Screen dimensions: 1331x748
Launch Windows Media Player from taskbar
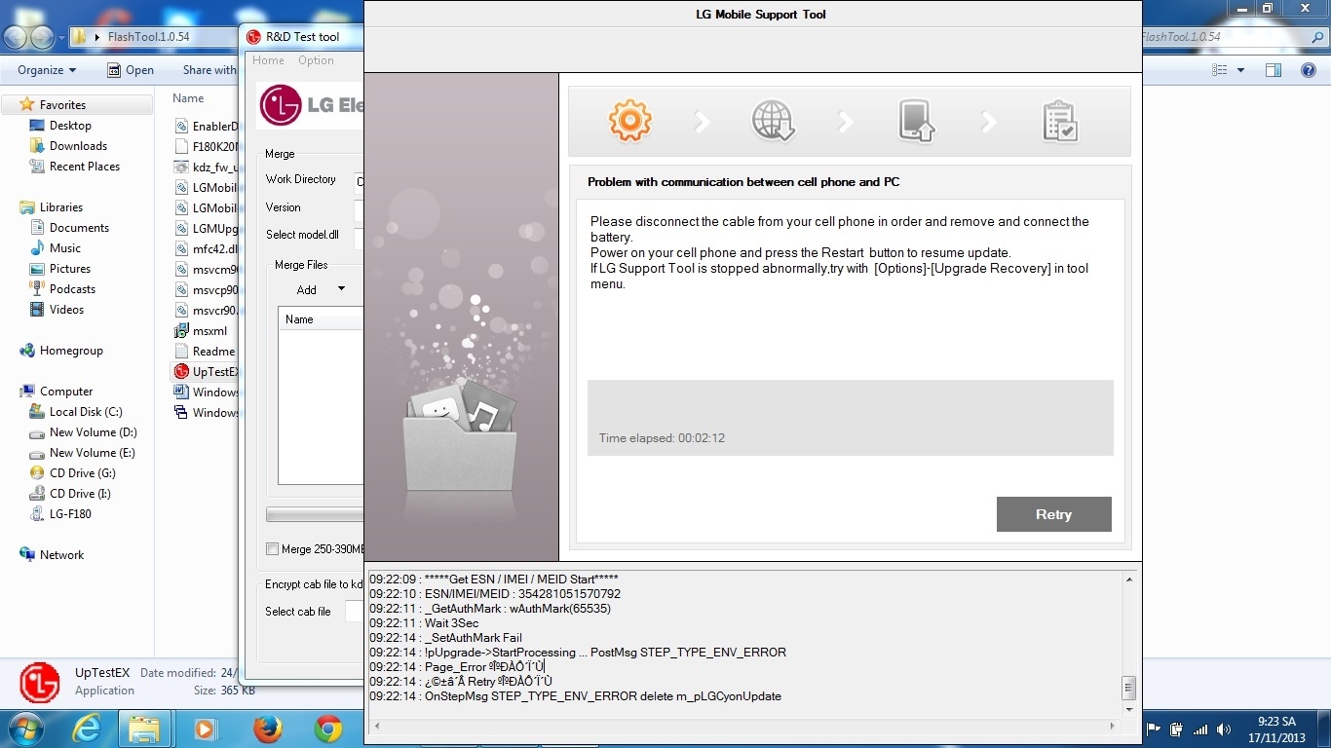coord(205,729)
